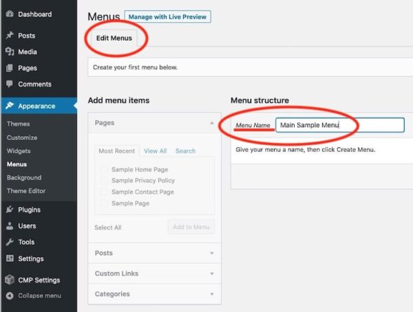Click the Settings sliders icon

[x=10, y=258]
